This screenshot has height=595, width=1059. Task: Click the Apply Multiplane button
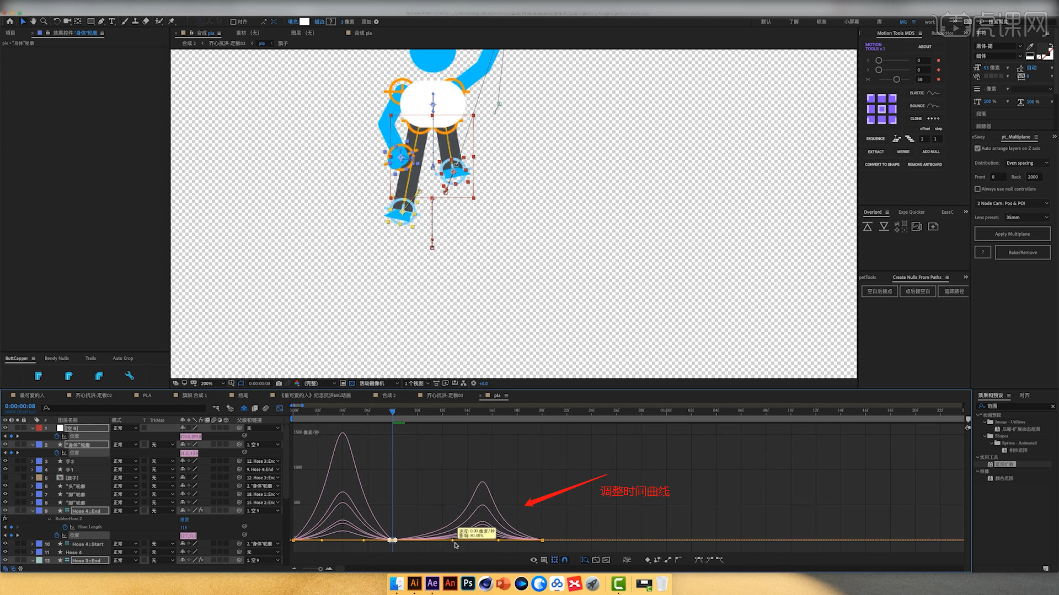1013,233
